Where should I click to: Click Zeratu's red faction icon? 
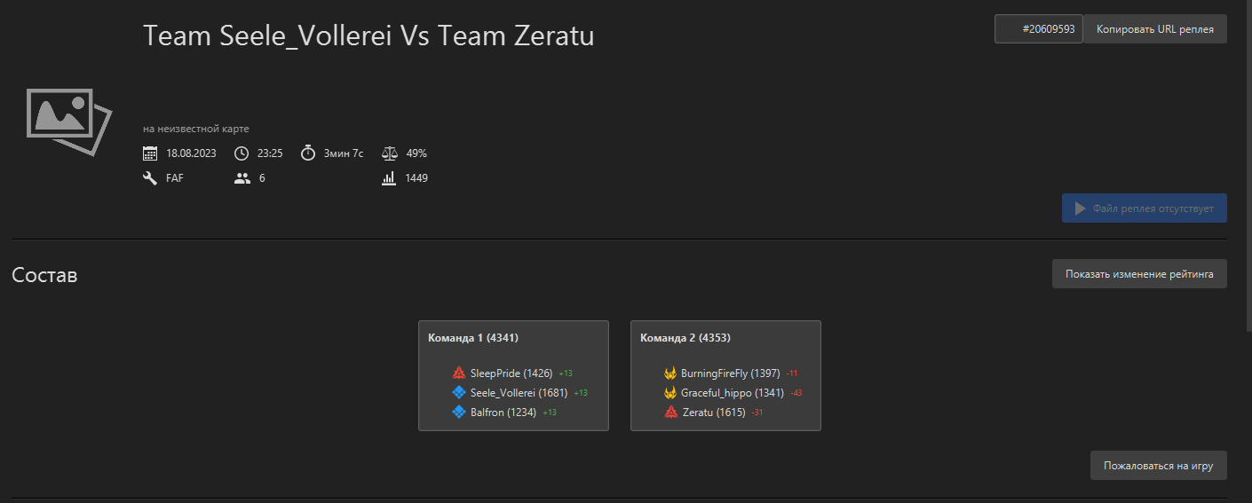pyautogui.click(x=670, y=412)
